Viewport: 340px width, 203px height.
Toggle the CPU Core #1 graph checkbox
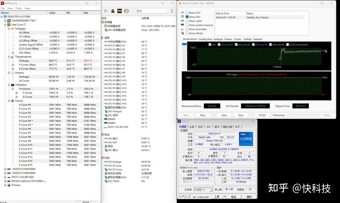[x=219, y=45]
